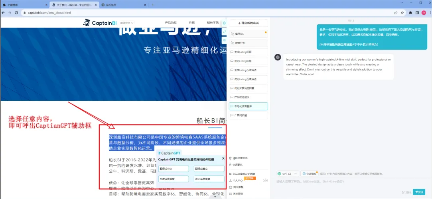Reload the current page
This screenshot has width=432, height=199.
pos(16,13)
